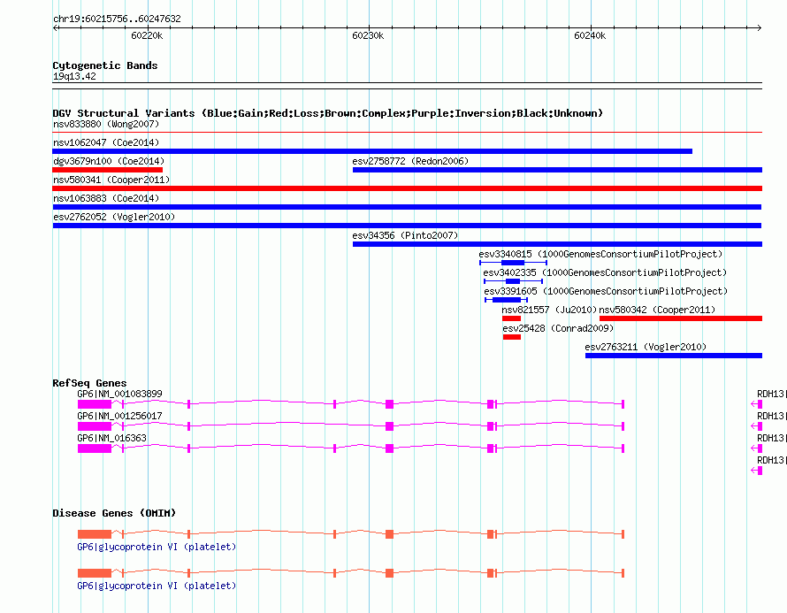Click the 60230k ruler tick label
The height and width of the screenshot is (613, 787).
pos(368,35)
